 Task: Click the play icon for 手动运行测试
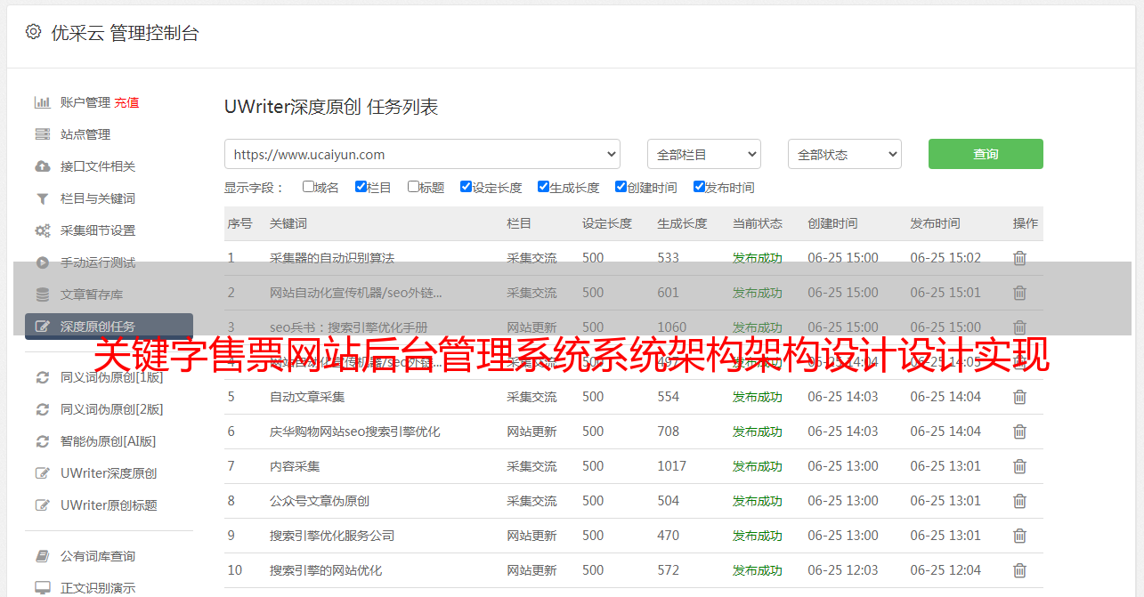pyautogui.click(x=42, y=262)
